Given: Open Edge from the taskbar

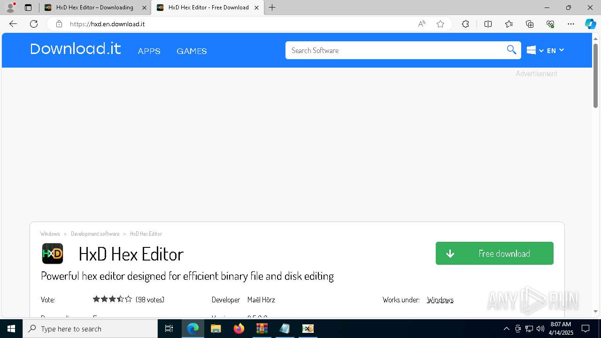Looking at the screenshot, I should 193,329.
